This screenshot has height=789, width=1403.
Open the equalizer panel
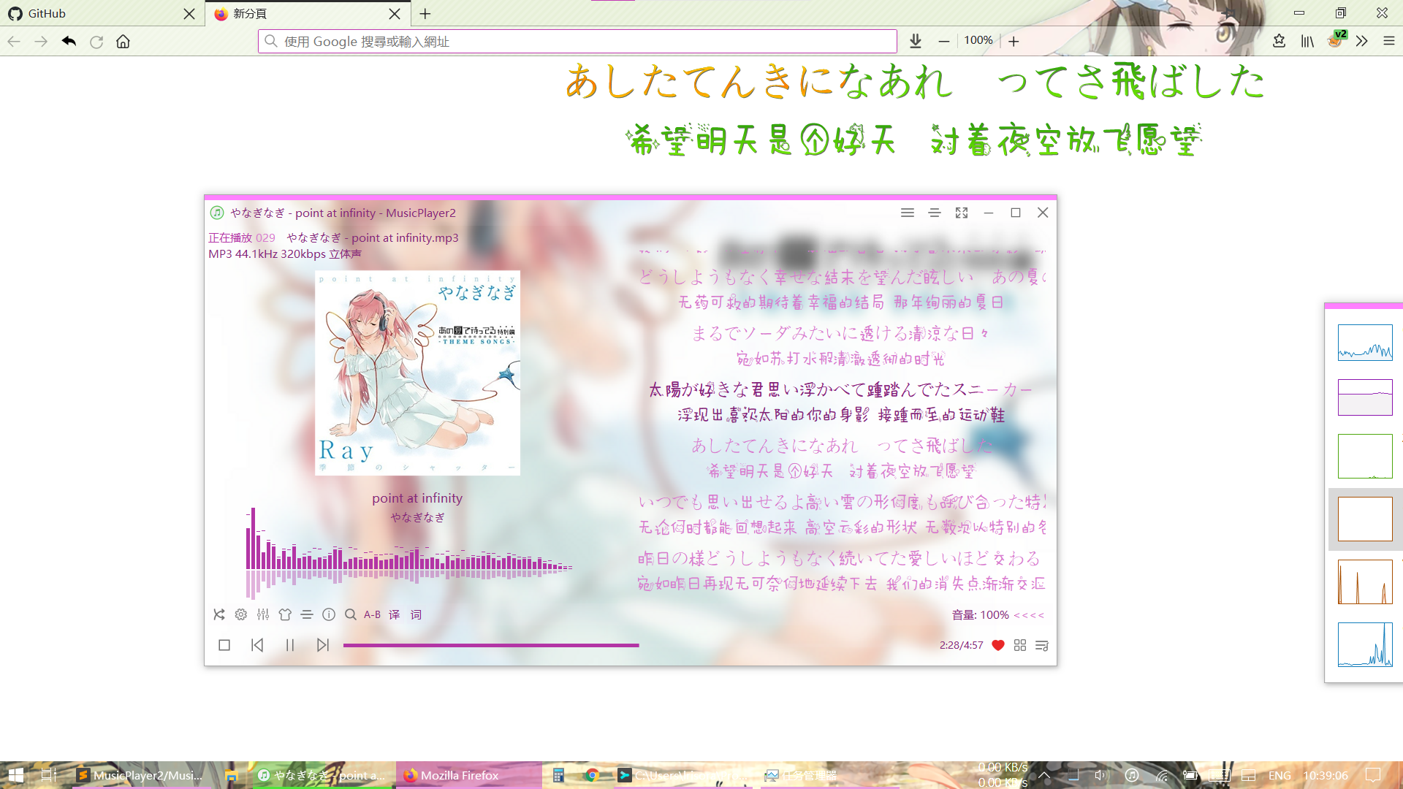(262, 614)
